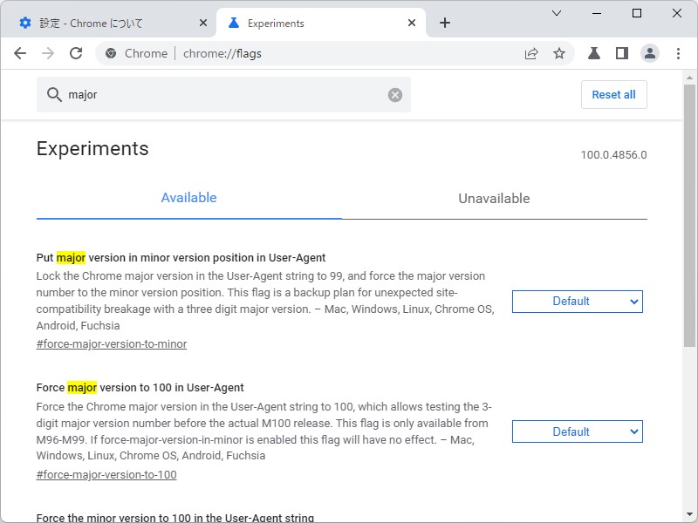
Task: Click the share page icon
Action: [x=531, y=53]
